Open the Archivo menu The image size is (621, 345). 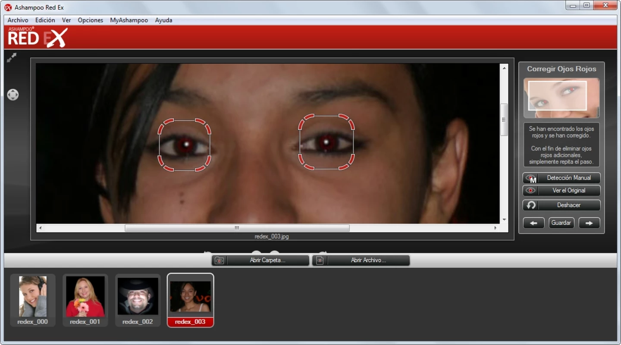[18, 20]
